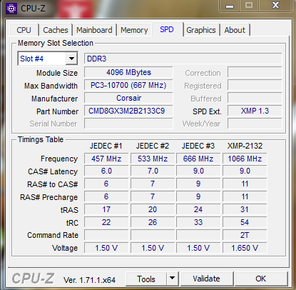Click the empty Week/Year field
296x290 pixels.
(255, 124)
